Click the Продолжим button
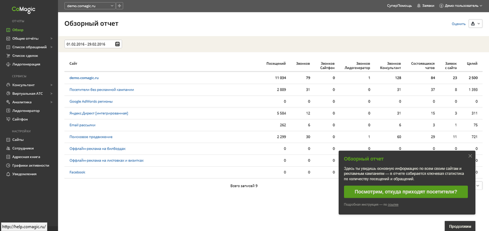 (x=460, y=226)
